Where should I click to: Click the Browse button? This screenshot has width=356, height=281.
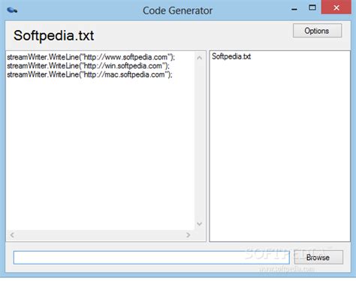(x=318, y=257)
